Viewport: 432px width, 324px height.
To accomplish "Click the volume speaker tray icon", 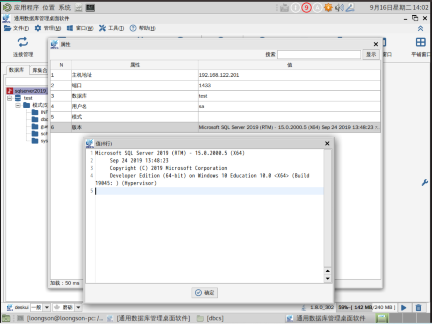I will (x=339, y=8).
